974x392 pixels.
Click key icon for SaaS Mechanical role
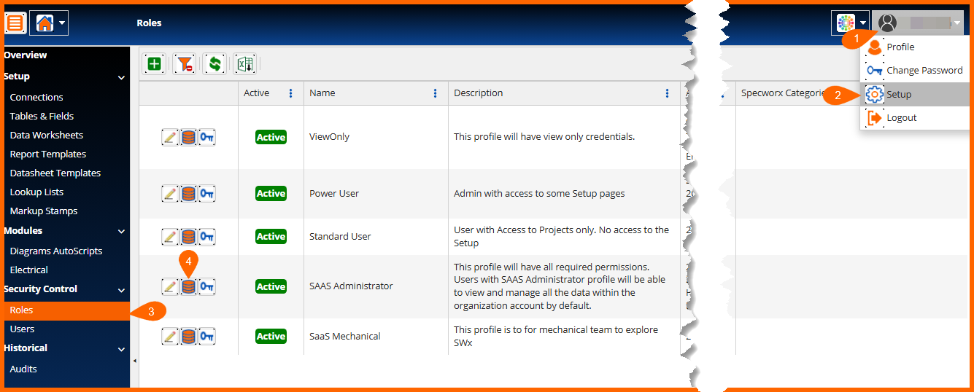207,336
